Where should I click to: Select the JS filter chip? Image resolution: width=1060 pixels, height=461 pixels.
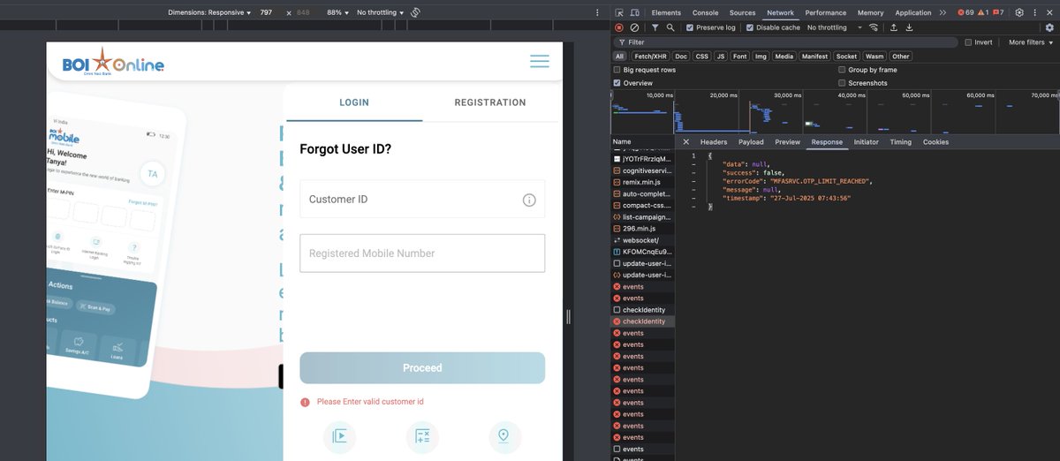pos(721,57)
